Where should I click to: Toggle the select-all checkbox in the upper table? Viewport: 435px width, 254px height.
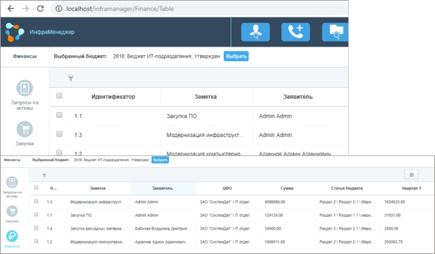[x=59, y=95]
